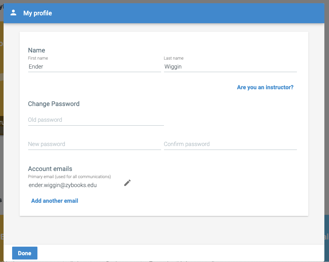Click the 'Account emails' section heading
This screenshot has height=262, width=329.
click(50, 169)
